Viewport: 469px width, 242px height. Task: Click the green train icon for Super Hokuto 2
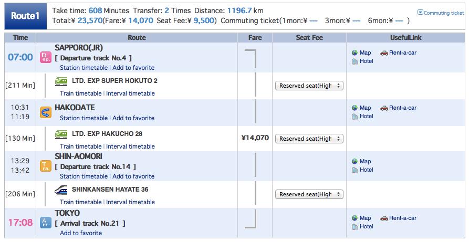coord(61,81)
